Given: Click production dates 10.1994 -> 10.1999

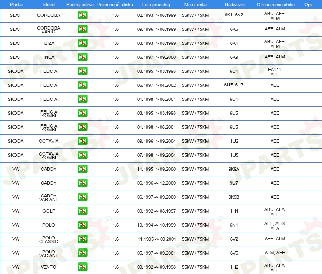Looking at the screenshot, I should pyautogui.click(x=156, y=225).
